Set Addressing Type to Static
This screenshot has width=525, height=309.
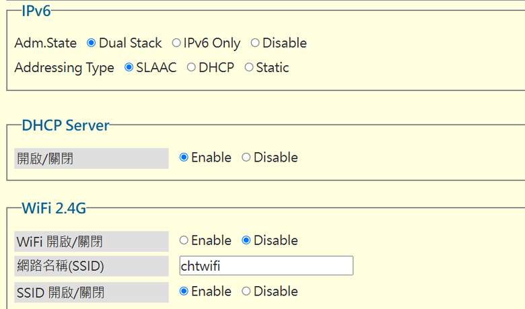249,67
